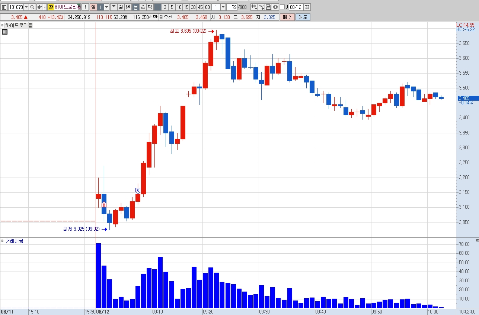
Task: Select the 30-minute interval tab
Action: click(x=193, y=7)
